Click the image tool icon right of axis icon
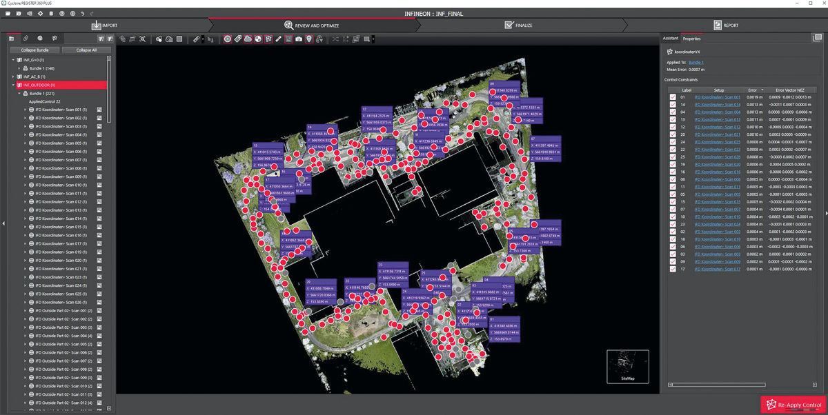The width and height of the screenshot is (828, 415). pyautogui.click(x=356, y=39)
